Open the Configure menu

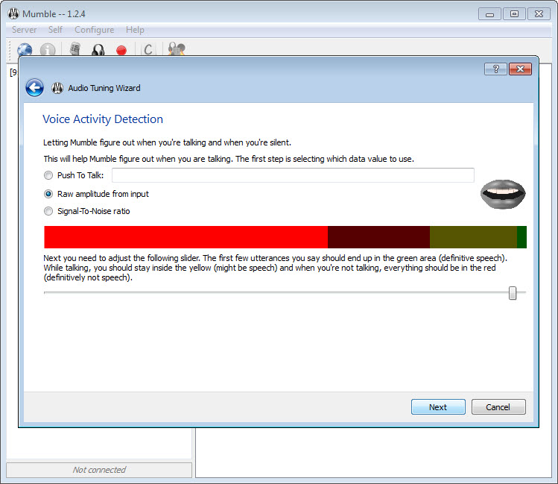pyautogui.click(x=94, y=30)
